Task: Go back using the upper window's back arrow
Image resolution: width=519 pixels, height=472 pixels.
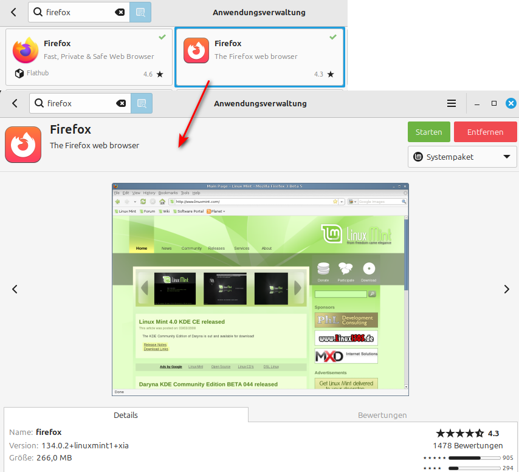Action: 13,13
